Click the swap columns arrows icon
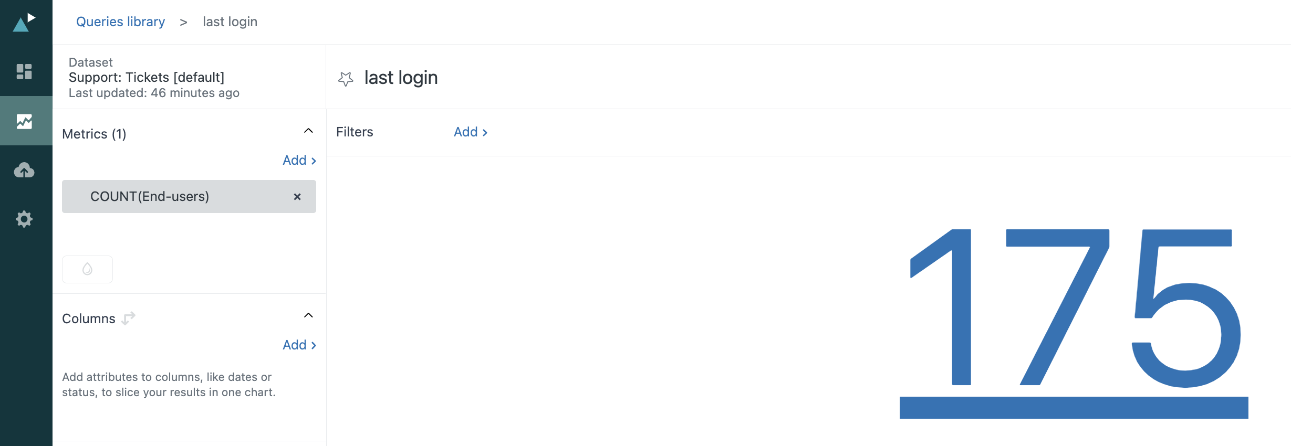Viewport: 1291px width, 446px height. pyautogui.click(x=129, y=318)
